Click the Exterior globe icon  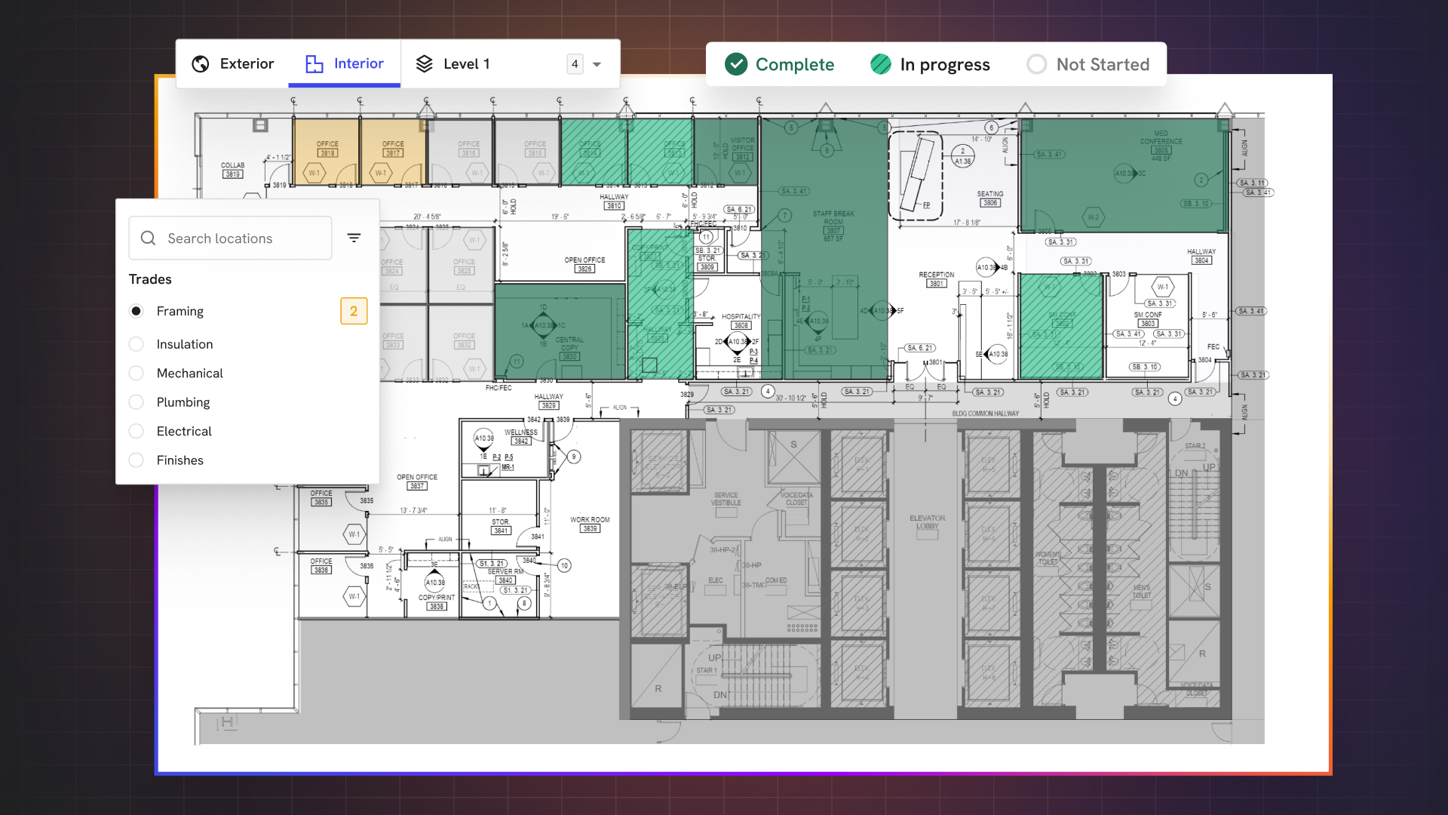[x=201, y=64]
